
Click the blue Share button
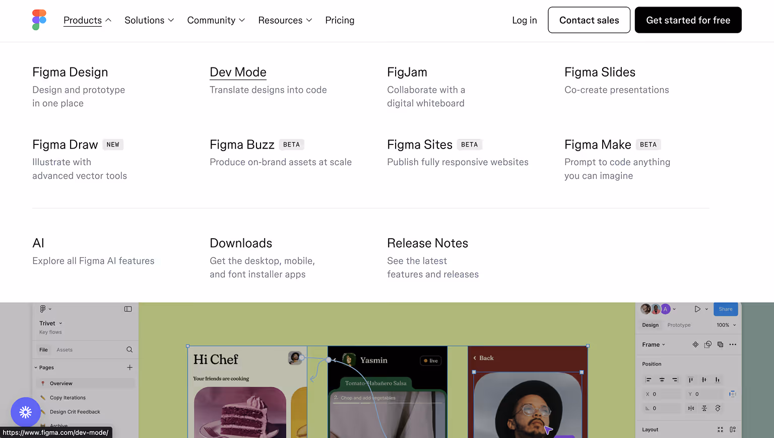[726, 309]
